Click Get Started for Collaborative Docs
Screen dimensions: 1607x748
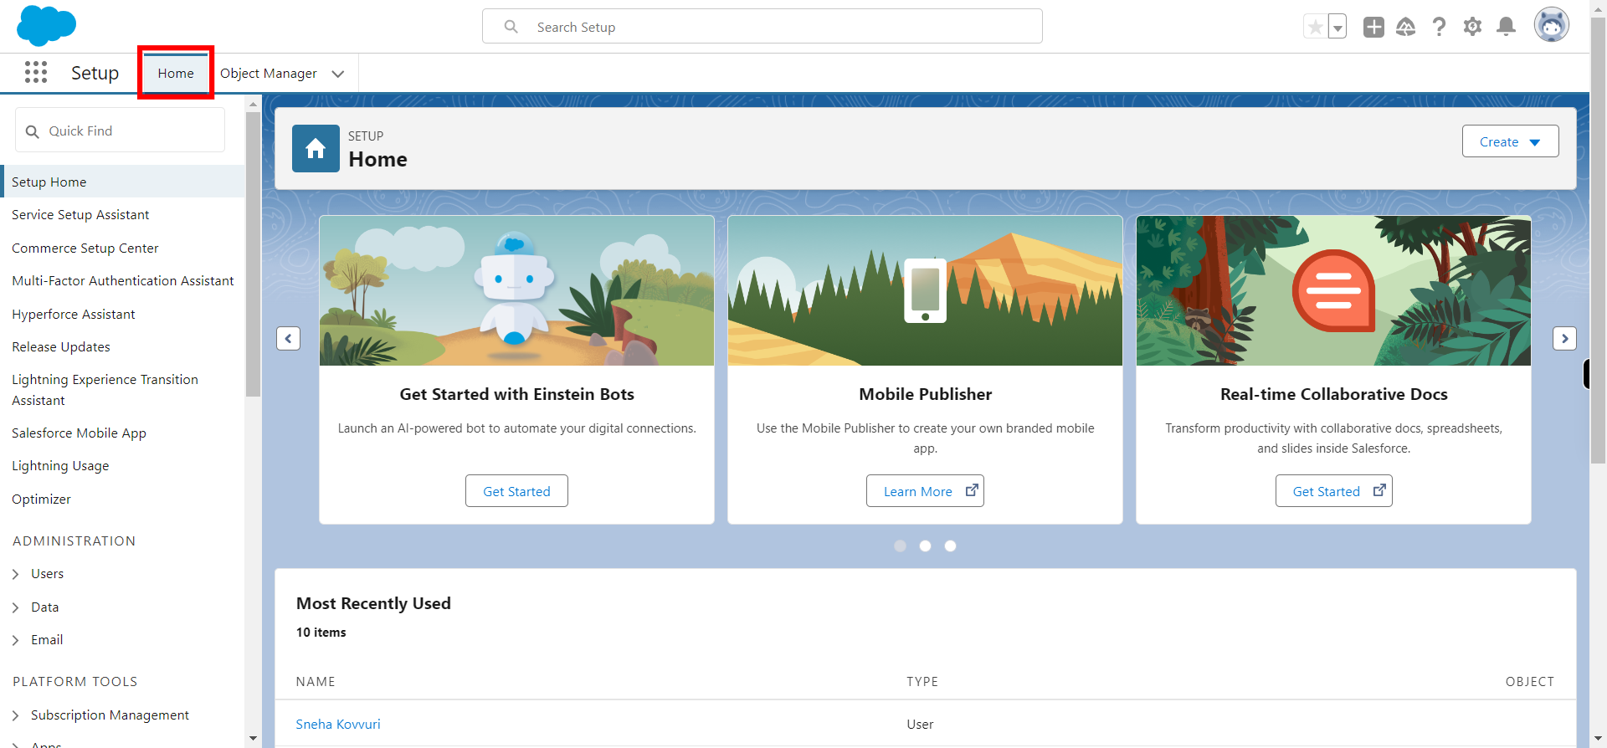tap(1333, 491)
